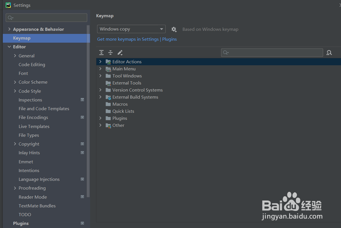
Task: Collapse the Editor section in sidebar
Action: (x=9, y=47)
